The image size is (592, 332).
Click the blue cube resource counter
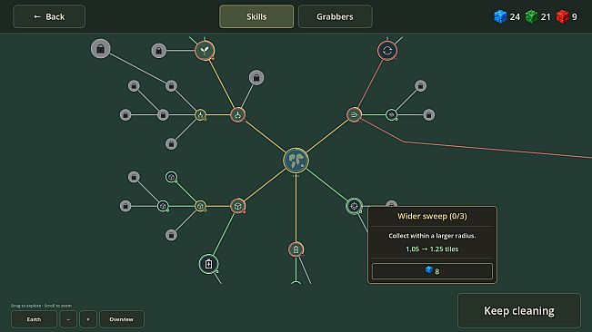pyautogui.click(x=507, y=16)
